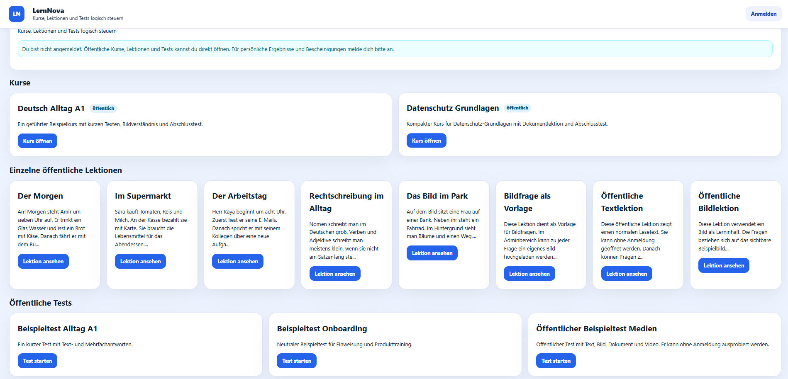Click the Datenschutz Grundlagen heading

coord(453,108)
